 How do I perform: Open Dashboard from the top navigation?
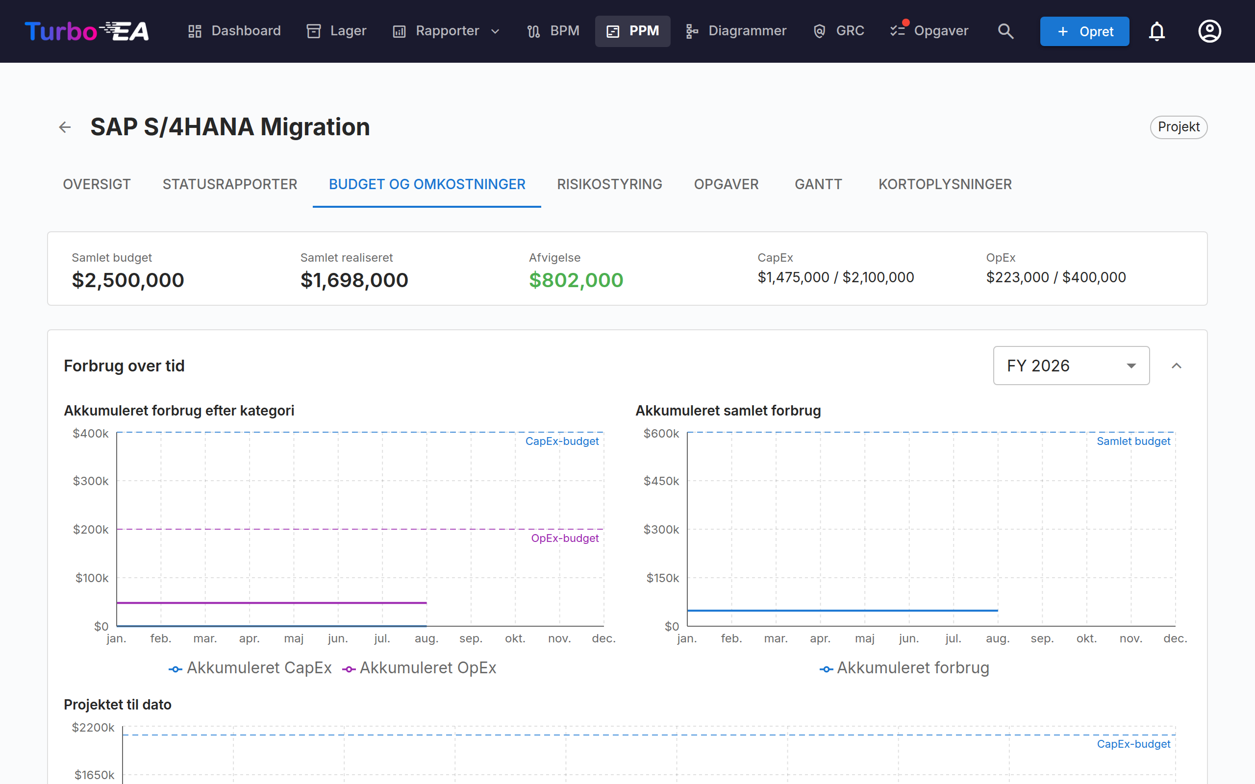(x=234, y=31)
